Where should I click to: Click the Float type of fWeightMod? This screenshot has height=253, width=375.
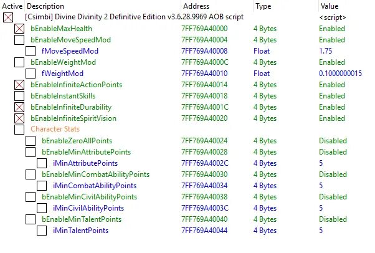[262, 74]
